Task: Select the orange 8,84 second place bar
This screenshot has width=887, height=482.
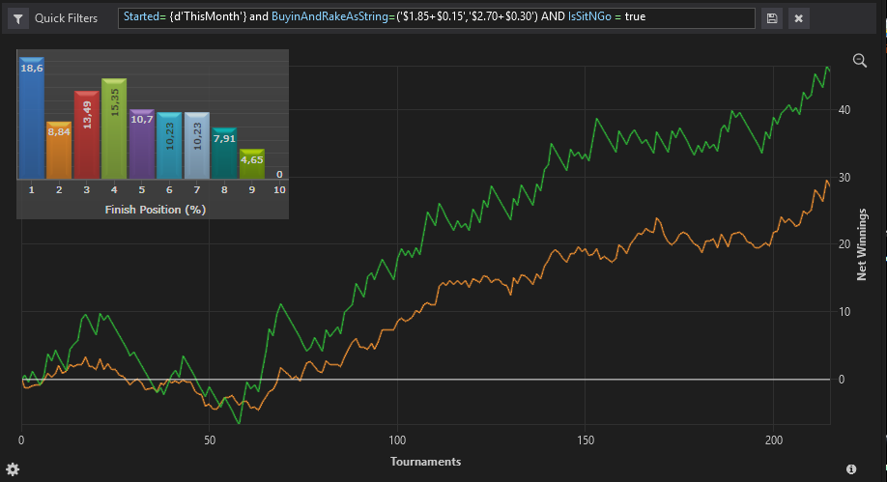Action: click(x=59, y=151)
